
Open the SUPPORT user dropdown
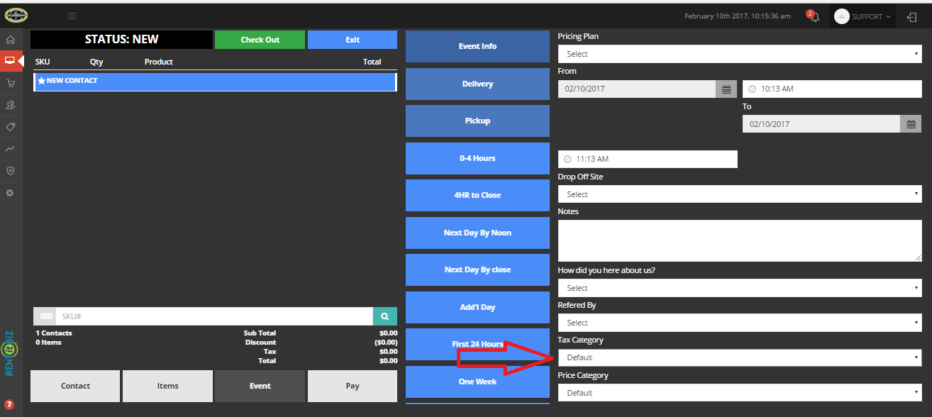pos(863,16)
